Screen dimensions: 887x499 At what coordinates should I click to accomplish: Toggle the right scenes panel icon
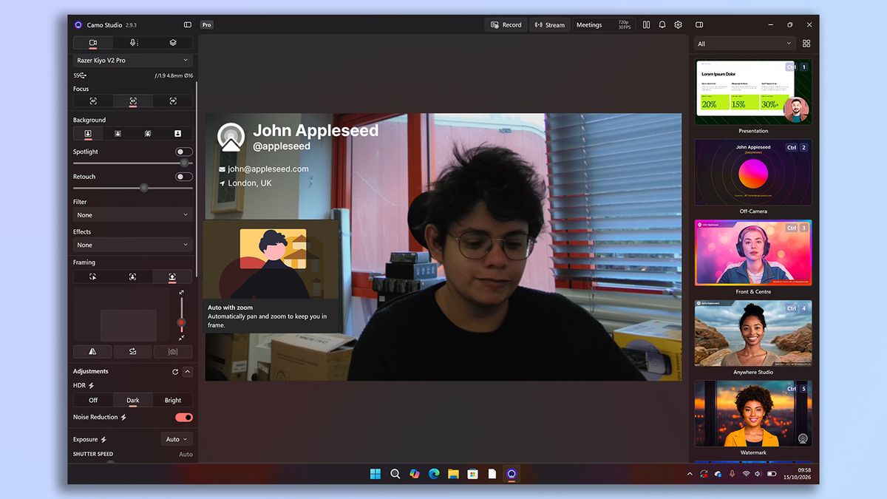[x=699, y=25]
